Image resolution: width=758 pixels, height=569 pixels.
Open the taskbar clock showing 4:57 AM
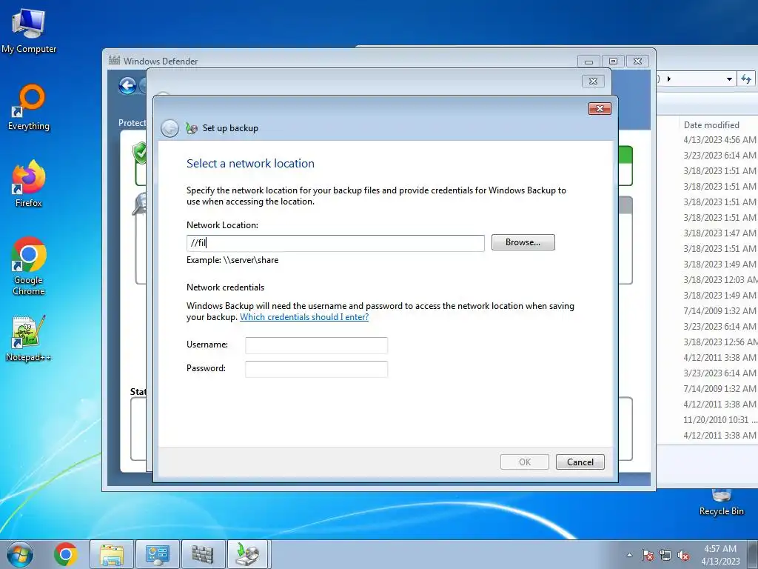(720, 554)
